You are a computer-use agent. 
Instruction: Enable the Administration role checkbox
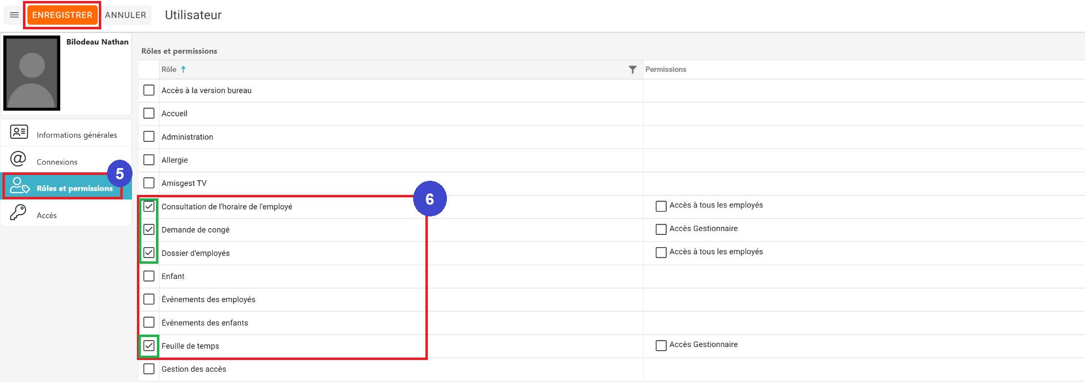149,136
